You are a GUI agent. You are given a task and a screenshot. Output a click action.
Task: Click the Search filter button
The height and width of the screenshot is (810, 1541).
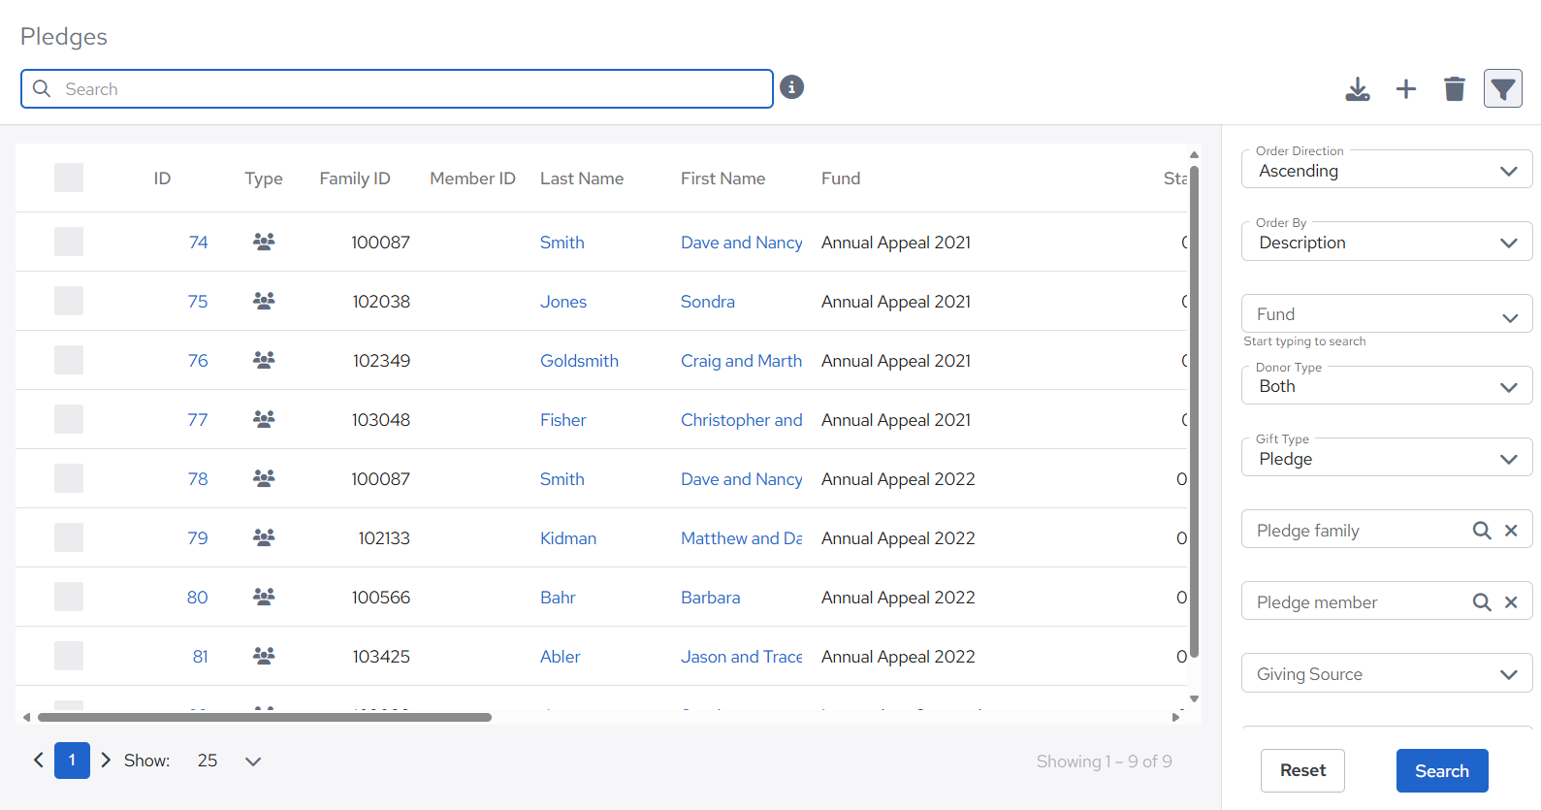click(x=1442, y=771)
